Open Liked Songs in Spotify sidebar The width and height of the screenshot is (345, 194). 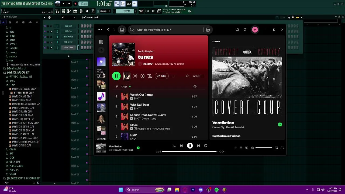[x=101, y=62]
